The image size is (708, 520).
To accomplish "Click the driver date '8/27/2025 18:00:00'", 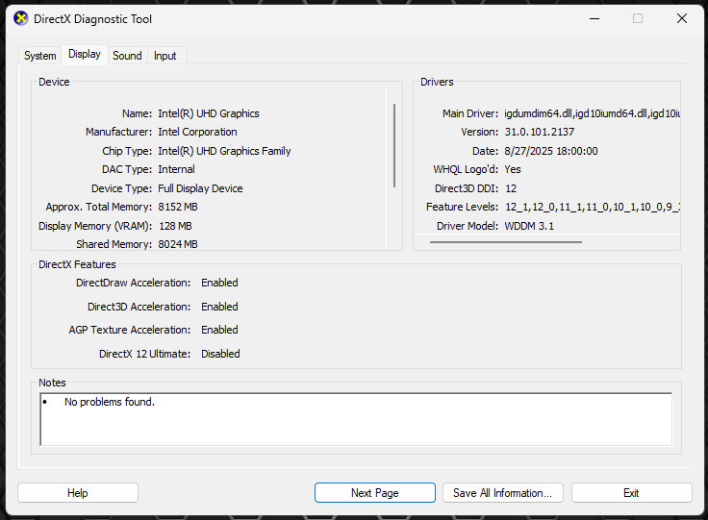I will [x=551, y=151].
